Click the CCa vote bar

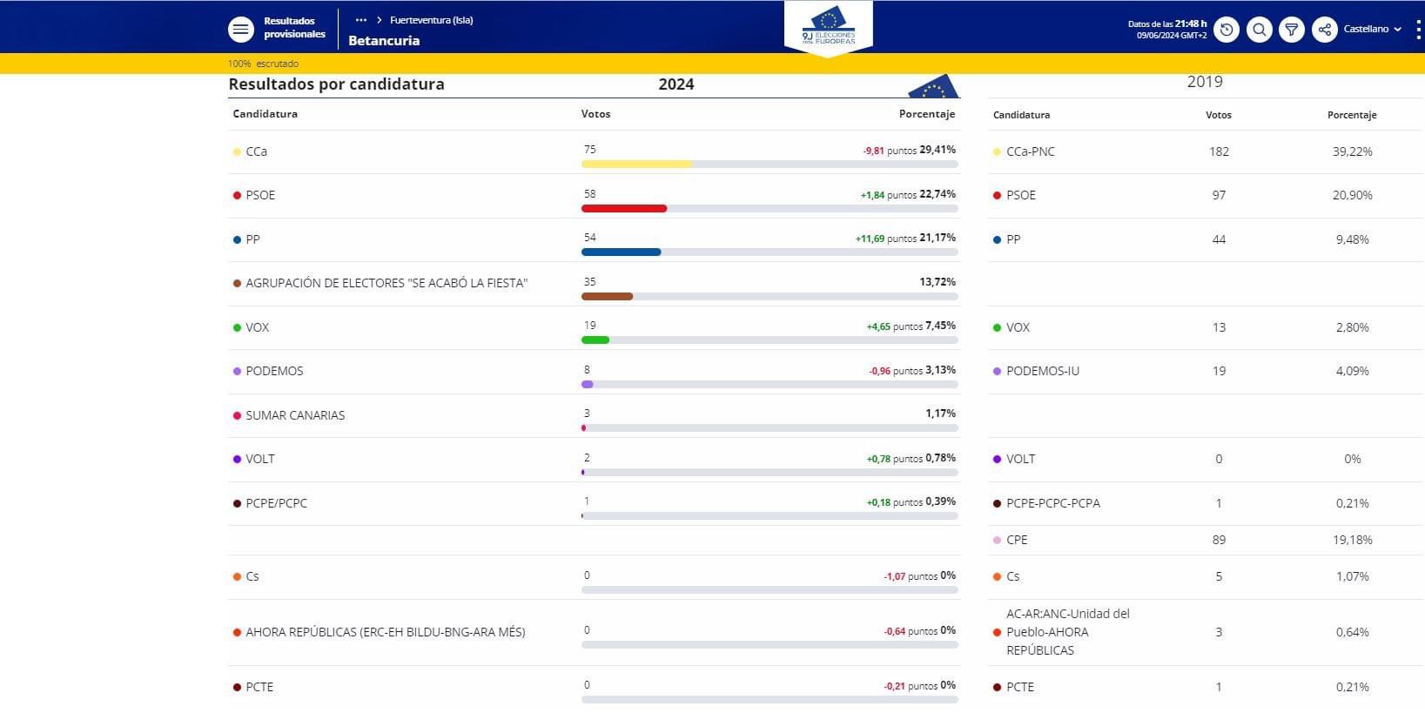[x=770, y=164]
